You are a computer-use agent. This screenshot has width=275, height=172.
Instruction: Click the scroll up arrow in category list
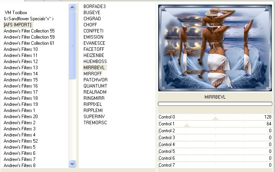(72, 7)
